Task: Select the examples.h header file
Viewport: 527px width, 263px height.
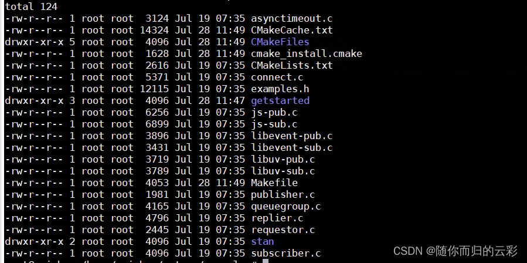Action: 280,89
